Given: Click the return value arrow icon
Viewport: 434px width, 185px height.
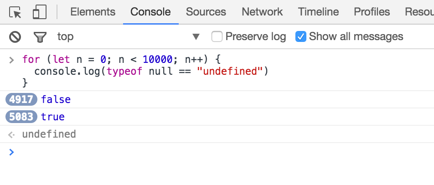Looking at the screenshot, I should click(x=12, y=134).
